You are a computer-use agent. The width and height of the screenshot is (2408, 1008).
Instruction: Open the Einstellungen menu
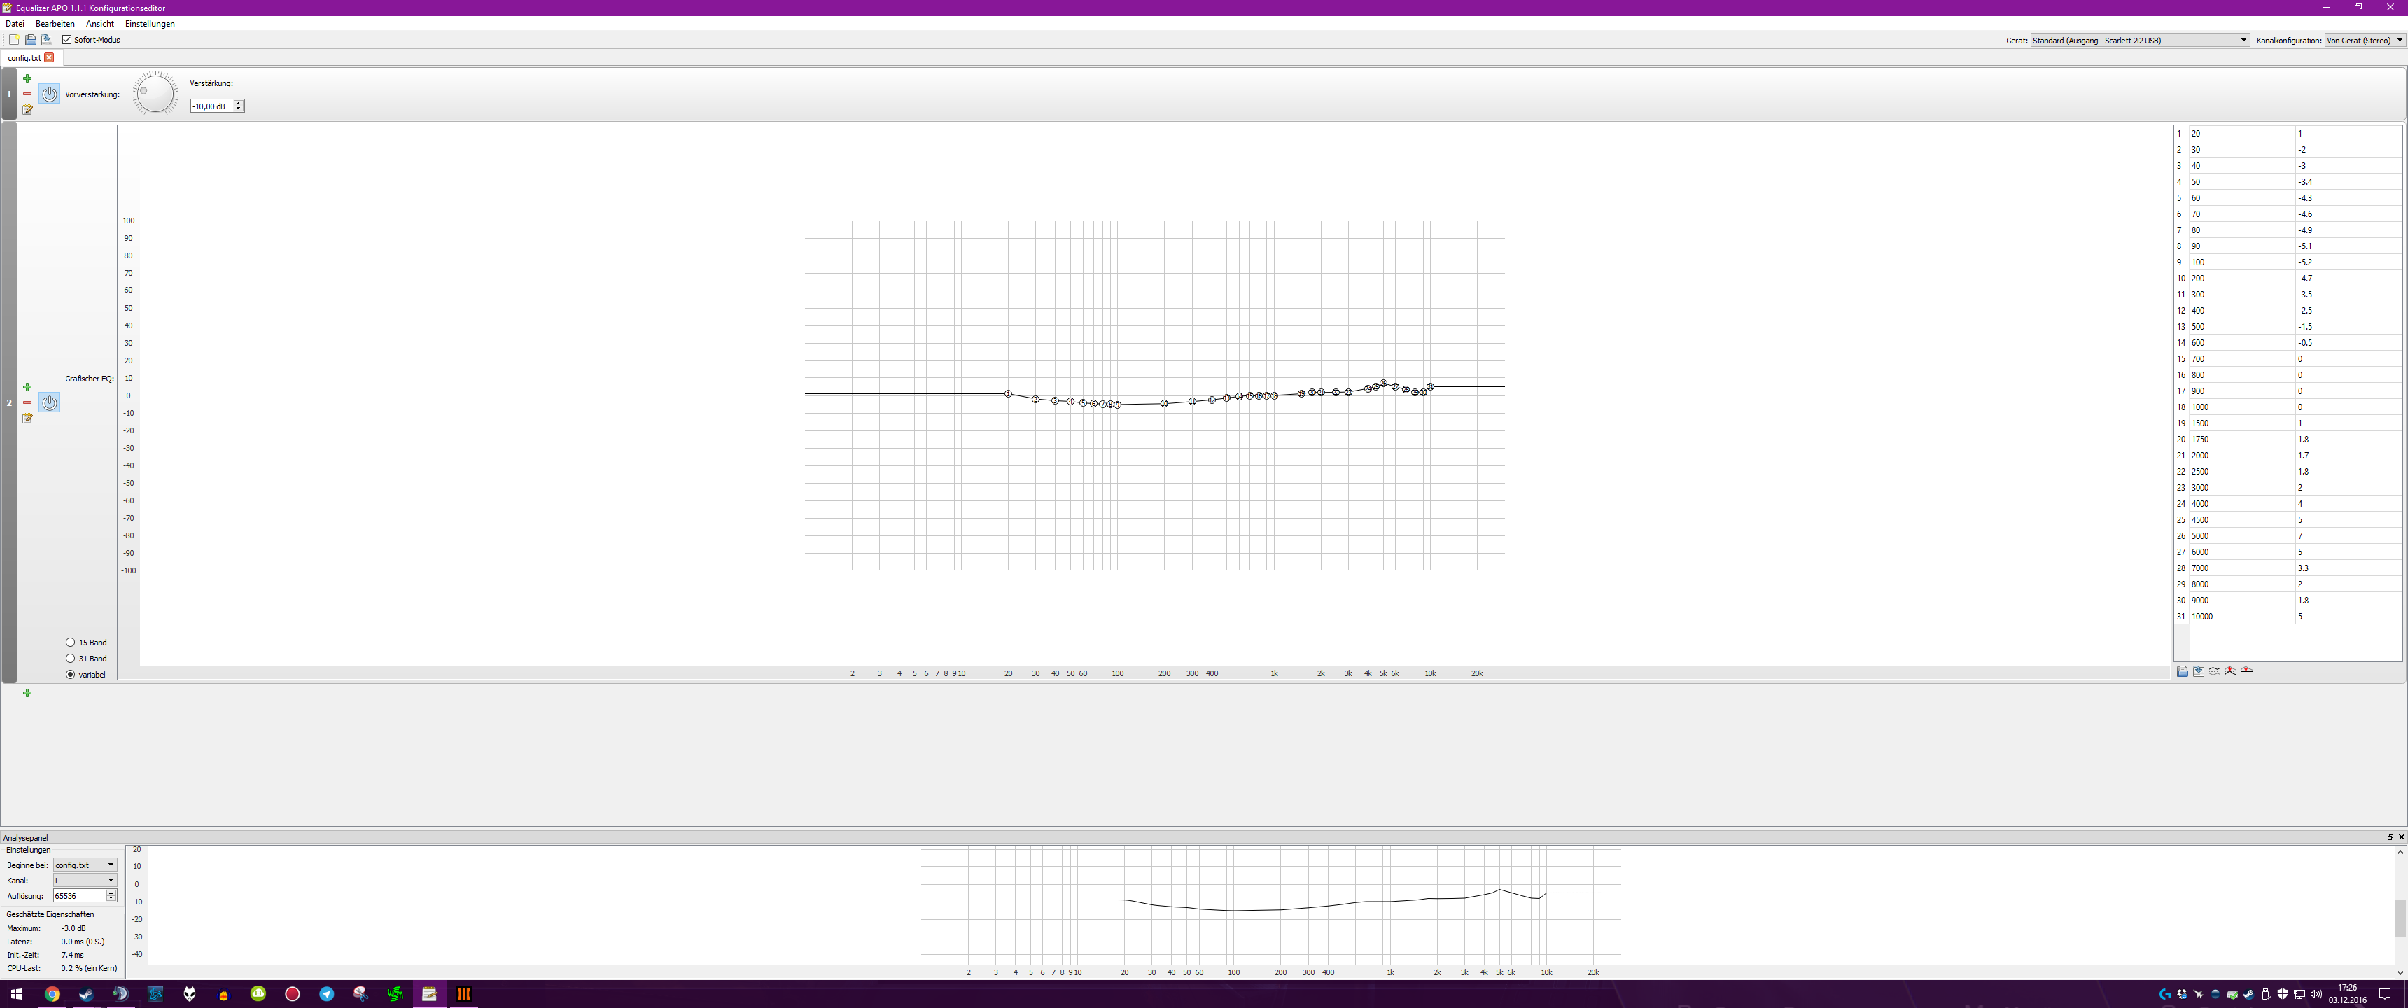150,23
